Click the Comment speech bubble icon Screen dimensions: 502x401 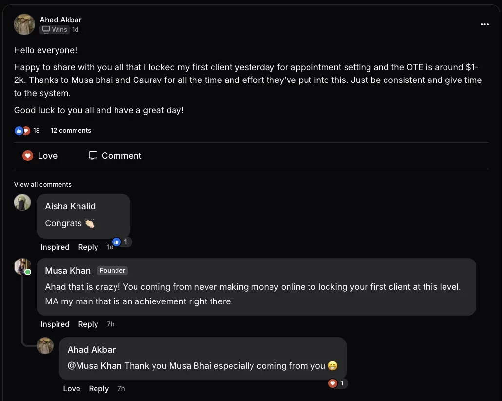[x=93, y=156]
